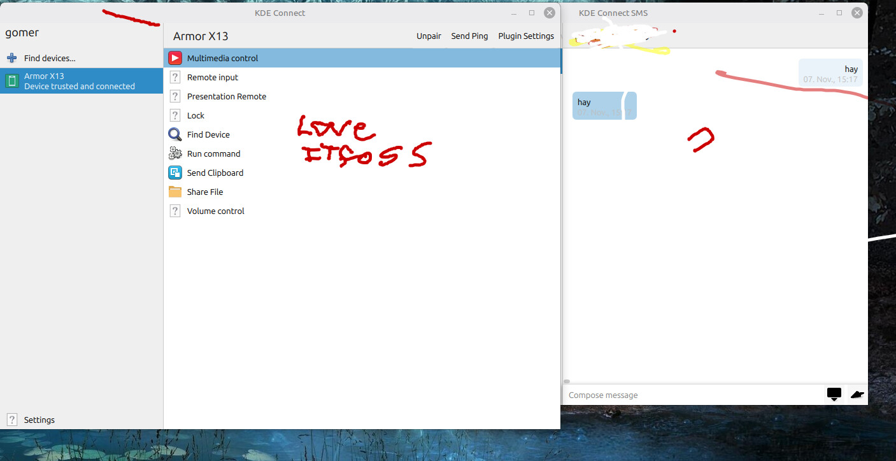
Task: Open Volume control entry
Action: pos(215,211)
